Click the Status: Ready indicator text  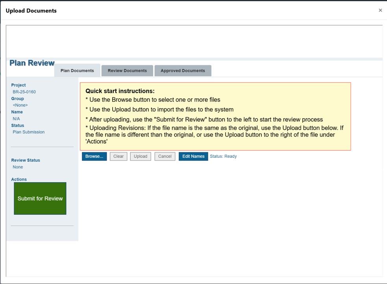223,156
